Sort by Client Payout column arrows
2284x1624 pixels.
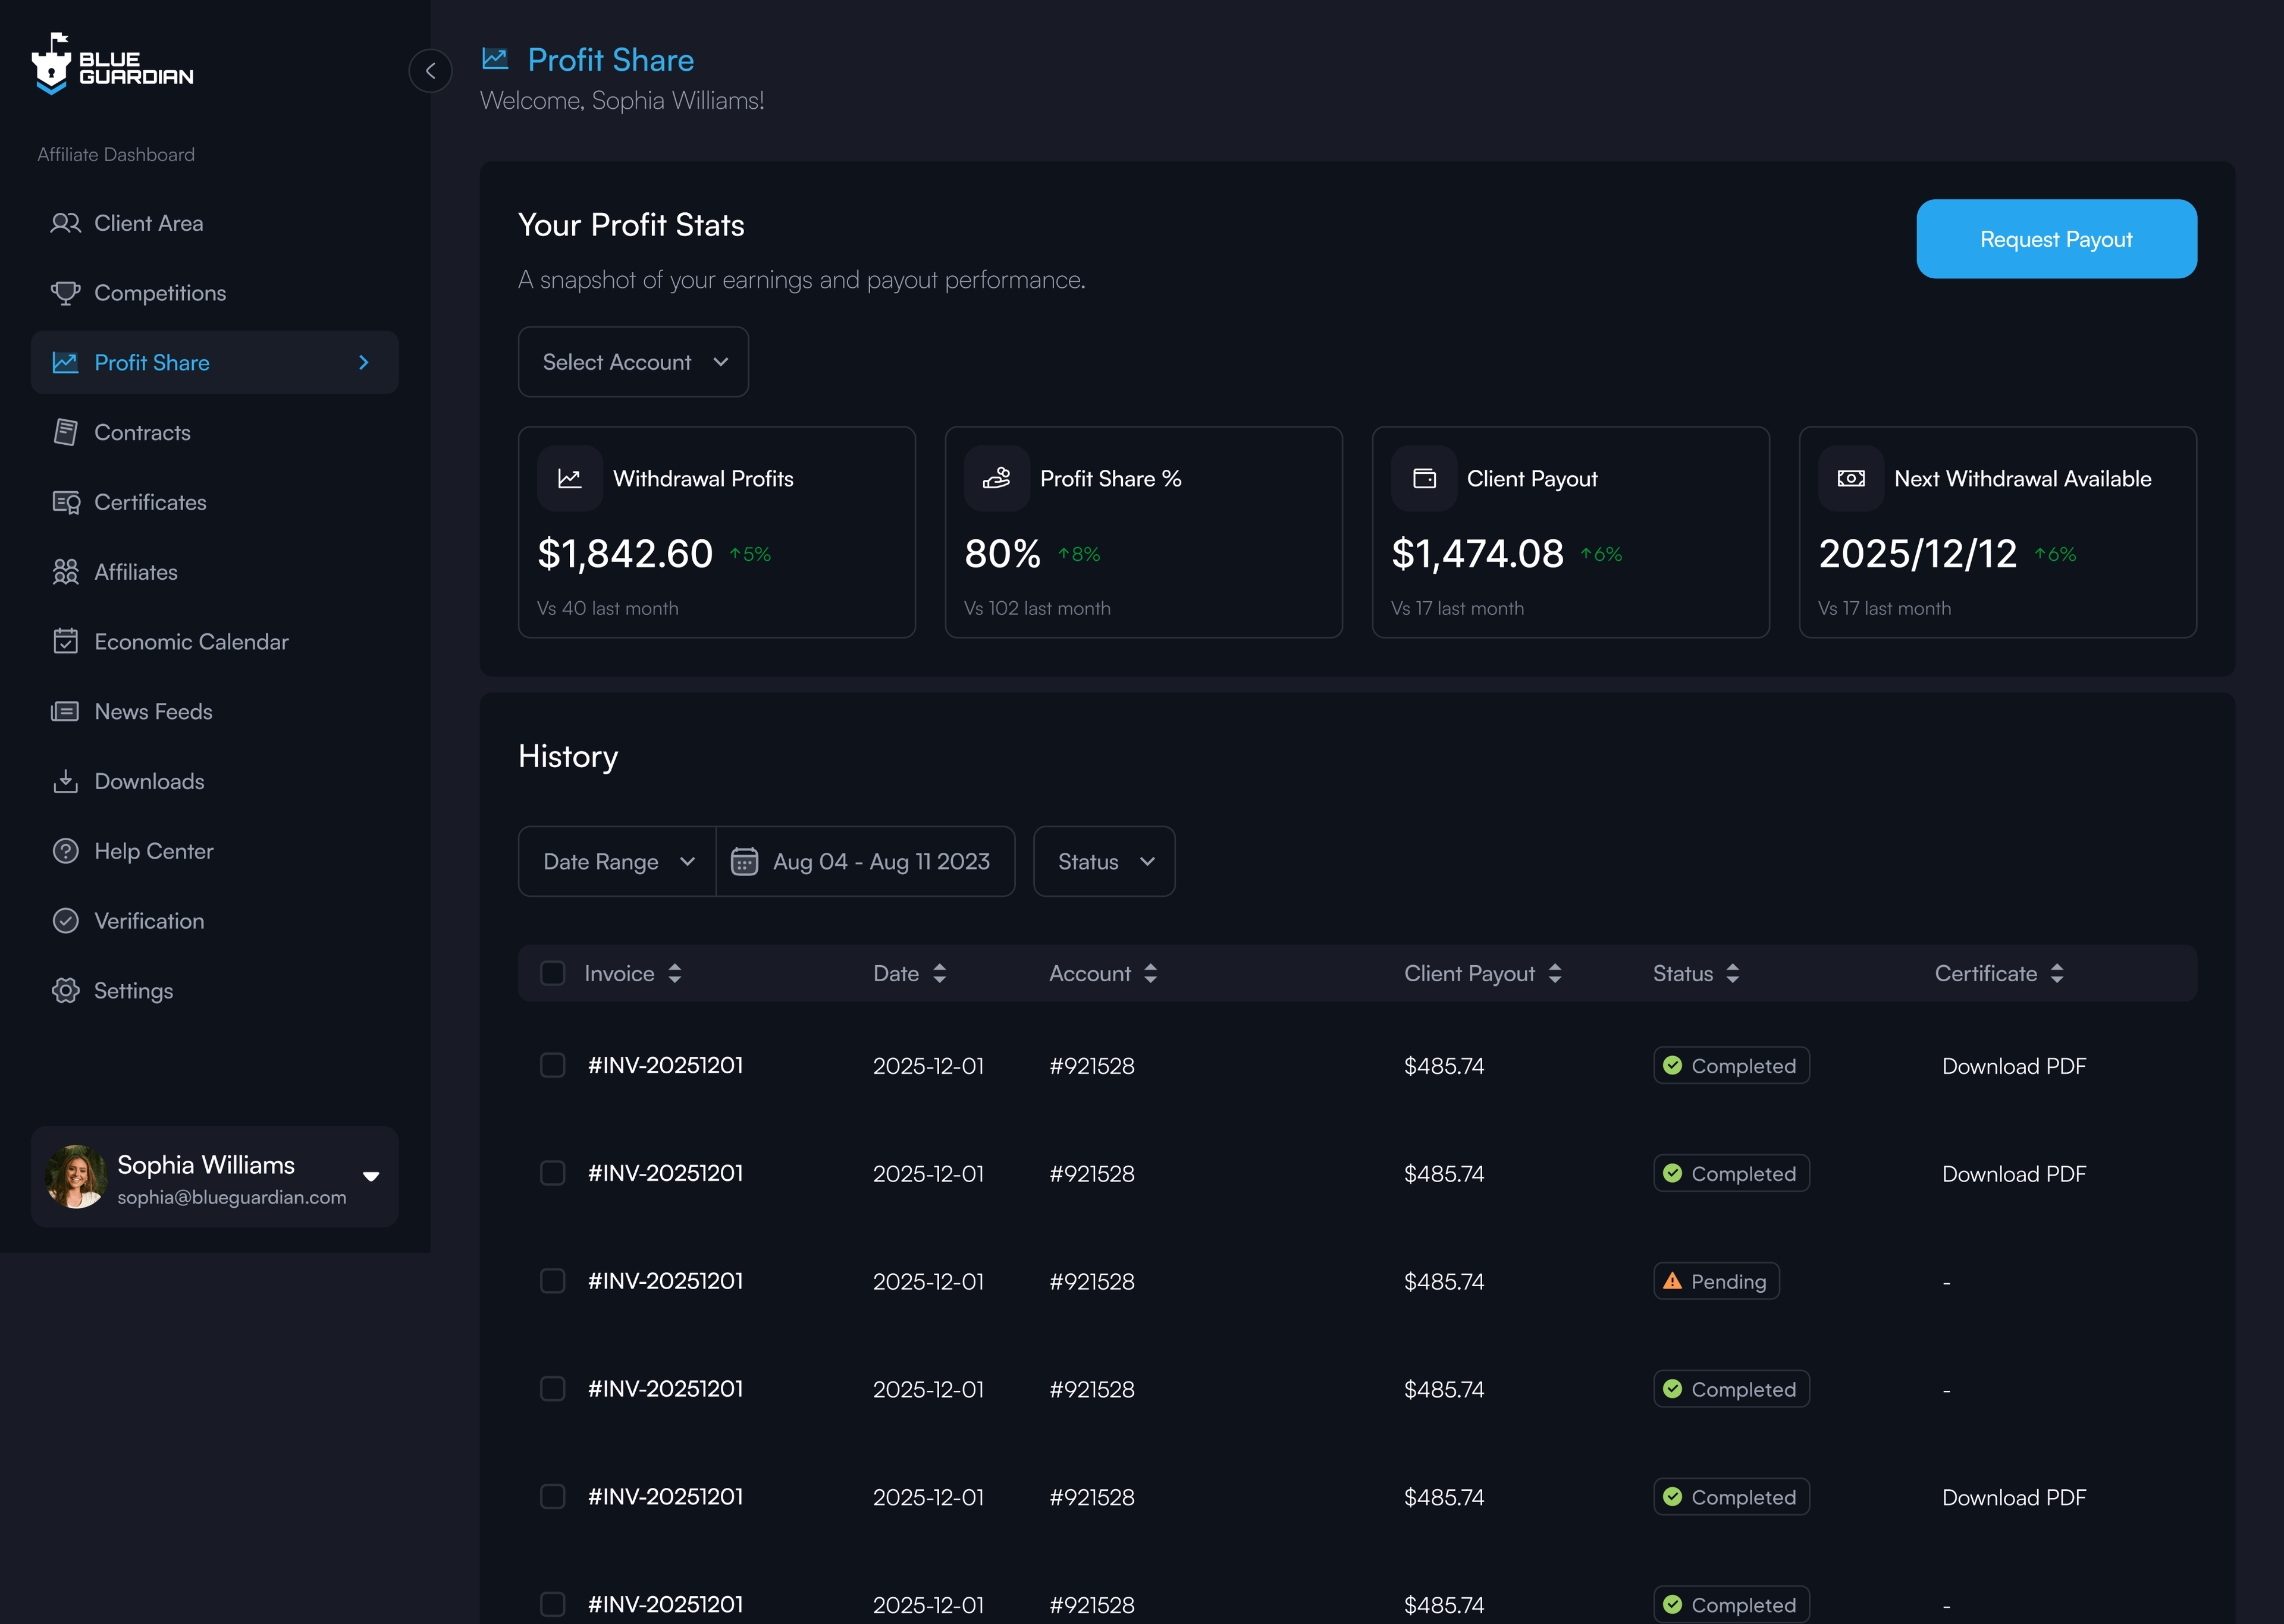[x=1555, y=973]
